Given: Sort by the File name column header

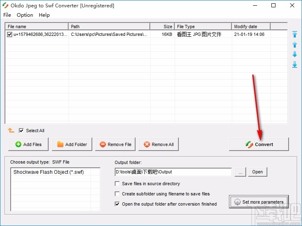Looking at the screenshot, I should (x=37, y=27).
